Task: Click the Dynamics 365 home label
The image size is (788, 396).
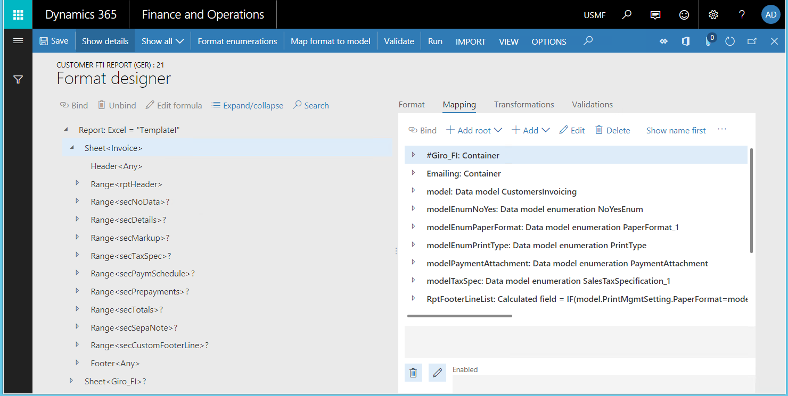Action: [81, 15]
